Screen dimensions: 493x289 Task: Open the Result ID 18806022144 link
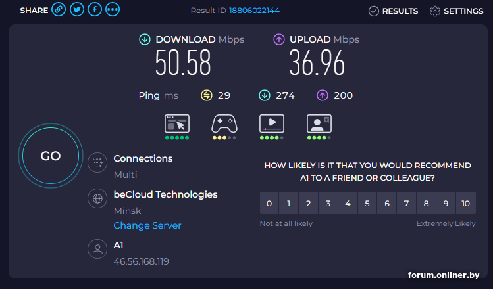coord(253,11)
